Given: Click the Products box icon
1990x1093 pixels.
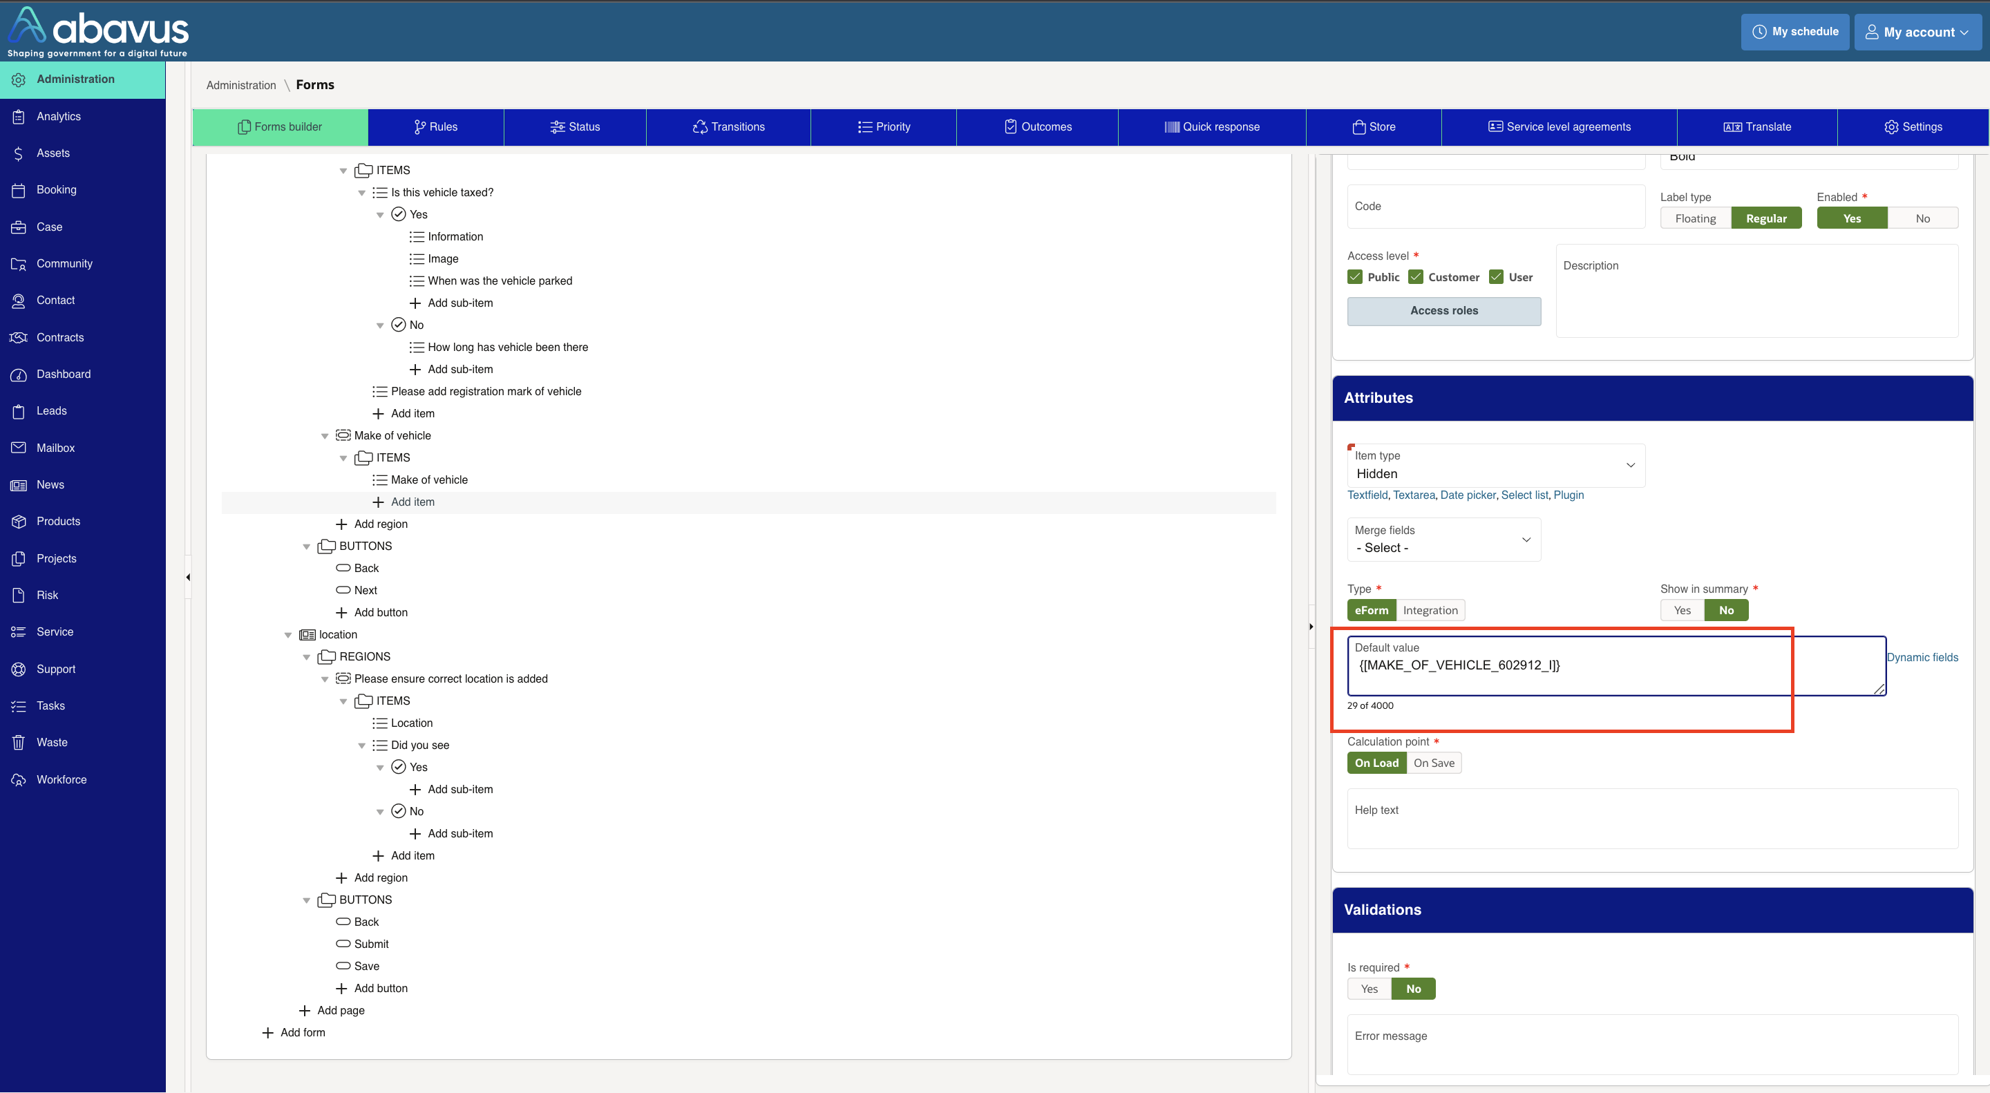Looking at the screenshot, I should click(19, 522).
